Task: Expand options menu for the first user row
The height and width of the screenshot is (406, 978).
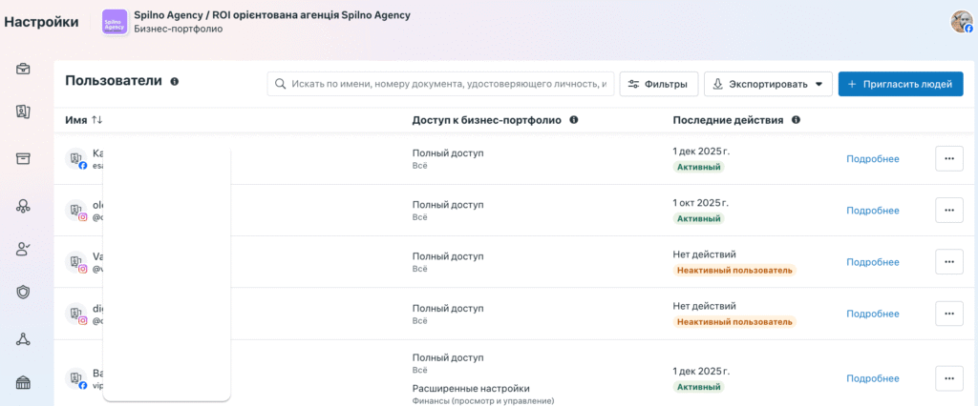Action: tap(948, 158)
